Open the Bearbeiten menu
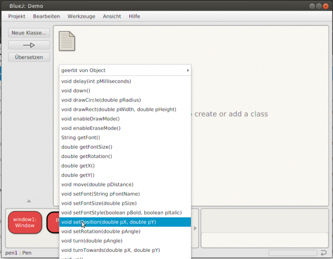 (x=47, y=17)
